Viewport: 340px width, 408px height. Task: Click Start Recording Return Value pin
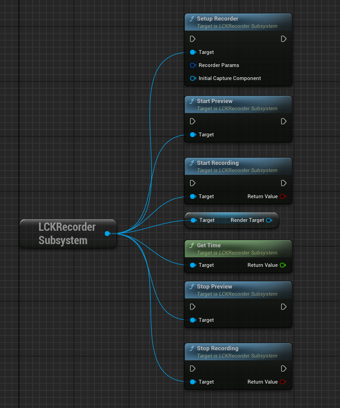[x=283, y=196]
